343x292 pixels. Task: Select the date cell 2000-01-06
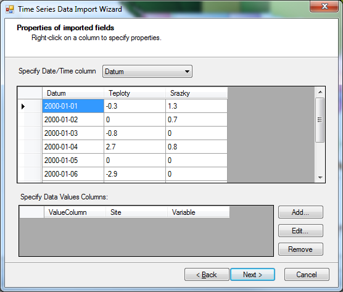pyautogui.click(x=73, y=174)
